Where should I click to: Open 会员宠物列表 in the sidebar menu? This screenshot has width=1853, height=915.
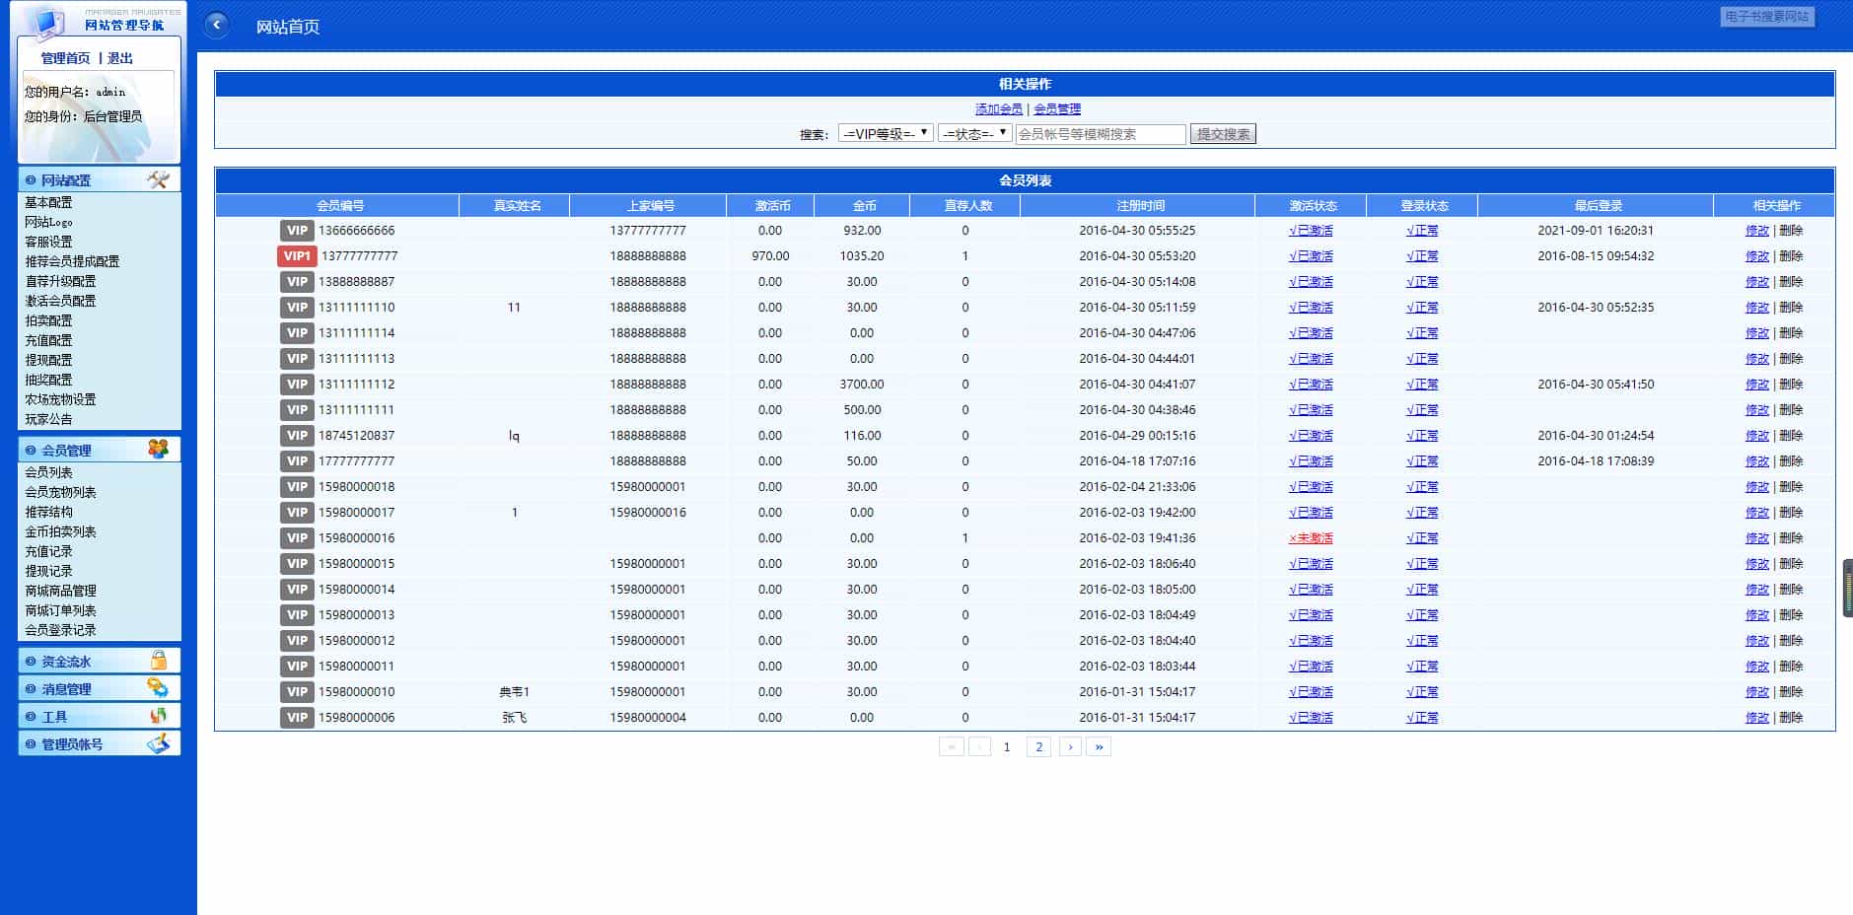click(x=60, y=492)
